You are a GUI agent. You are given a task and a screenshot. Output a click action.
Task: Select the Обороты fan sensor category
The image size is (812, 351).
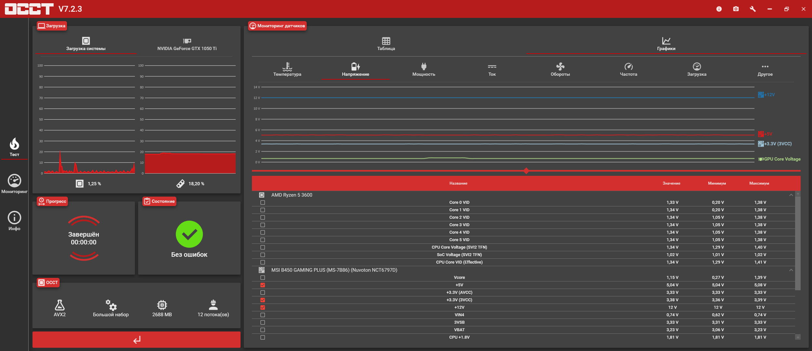coord(560,70)
